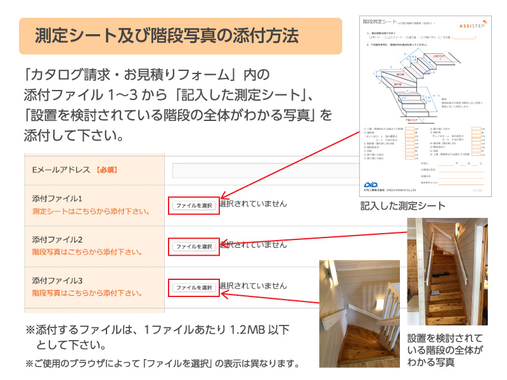The width and height of the screenshot is (507, 380).
Task: Select the caption 設置を検討されている階段の全体がわかる写真
Action: (446, 350)
